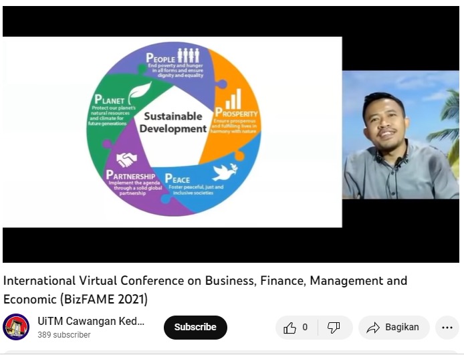464x355 pixels.
Task: Click the Peace dove icon
Action: [x=225, y=172]
